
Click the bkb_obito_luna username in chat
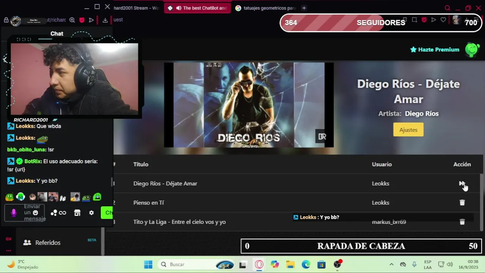27,149
